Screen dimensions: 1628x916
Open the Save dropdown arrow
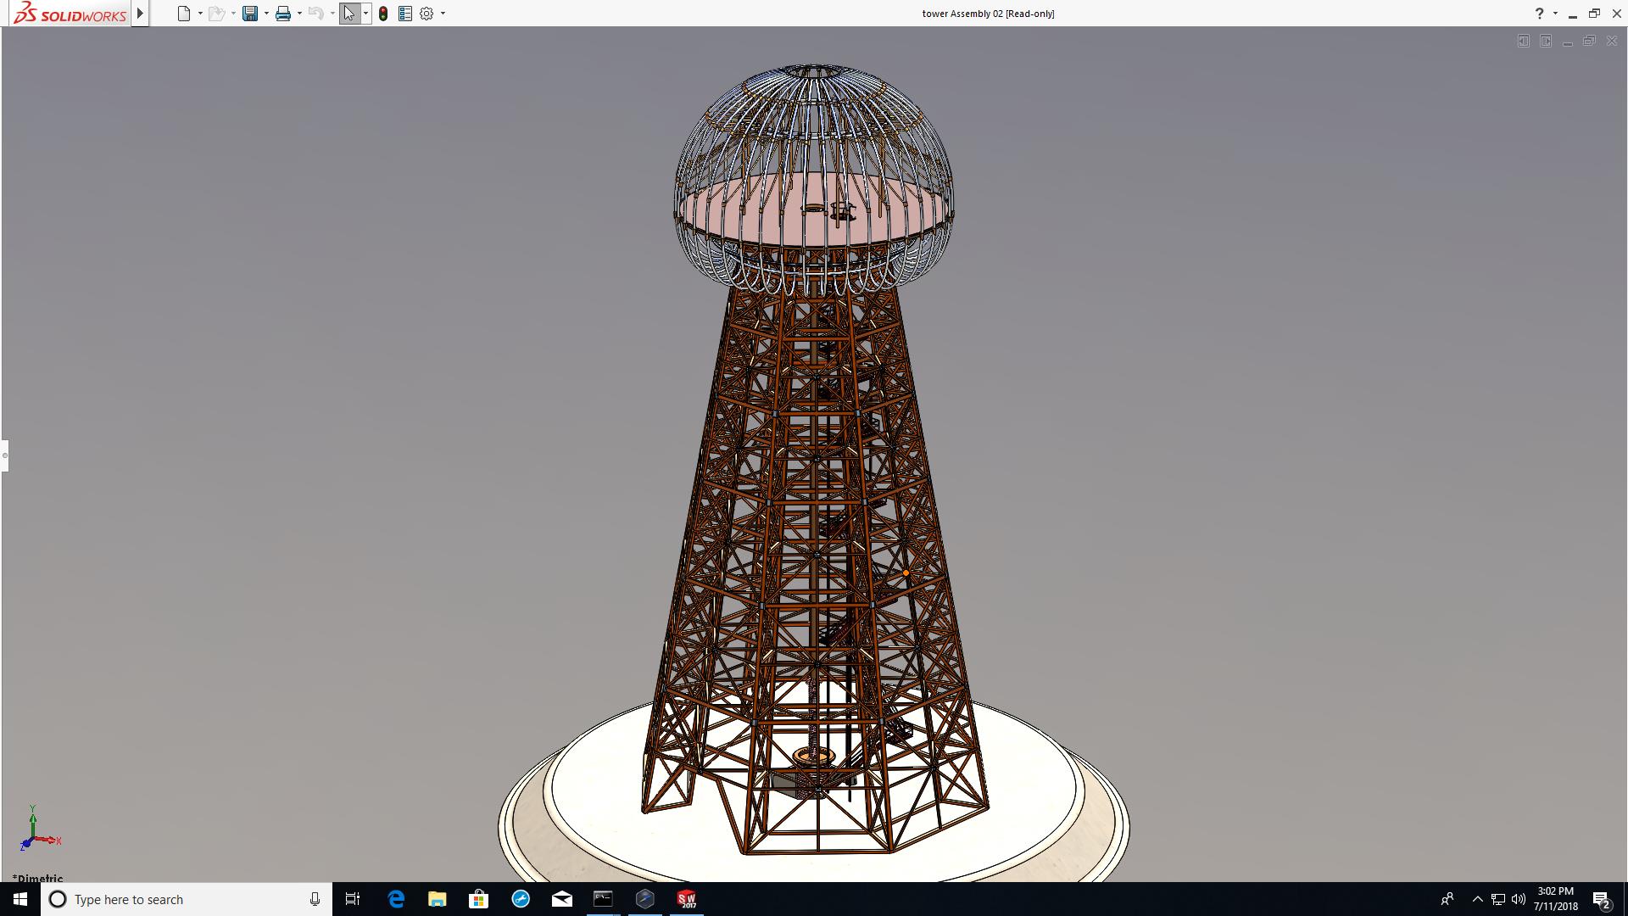(x=266, y=14)
